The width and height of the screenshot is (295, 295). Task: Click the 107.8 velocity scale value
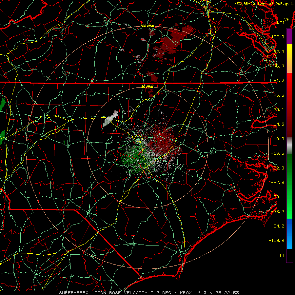(278, 37)
